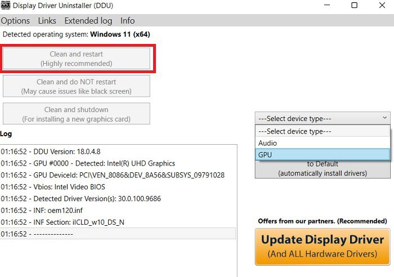Click the set to Default automatically install drivers button
The image size is (394, 277).
323,169
